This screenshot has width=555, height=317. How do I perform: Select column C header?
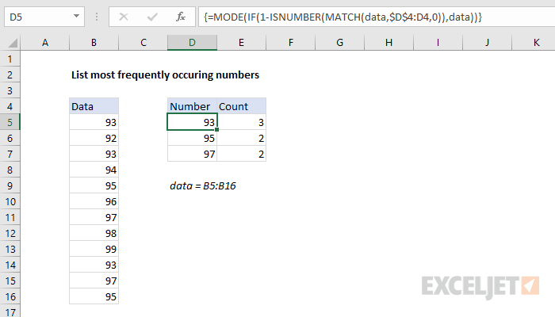click(x=143, y=43)
